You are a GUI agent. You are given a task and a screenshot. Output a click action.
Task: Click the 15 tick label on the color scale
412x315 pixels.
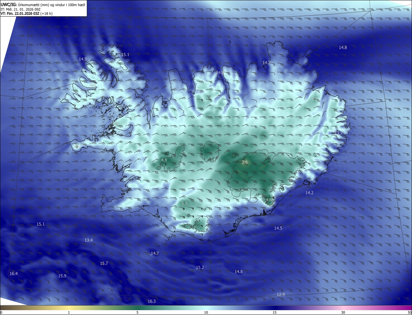click(275, 312)
